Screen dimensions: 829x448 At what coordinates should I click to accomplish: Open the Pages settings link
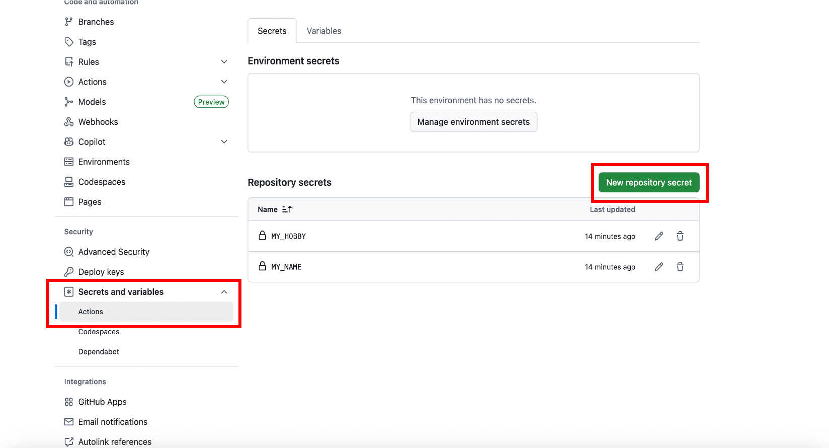tap(90, 202)
